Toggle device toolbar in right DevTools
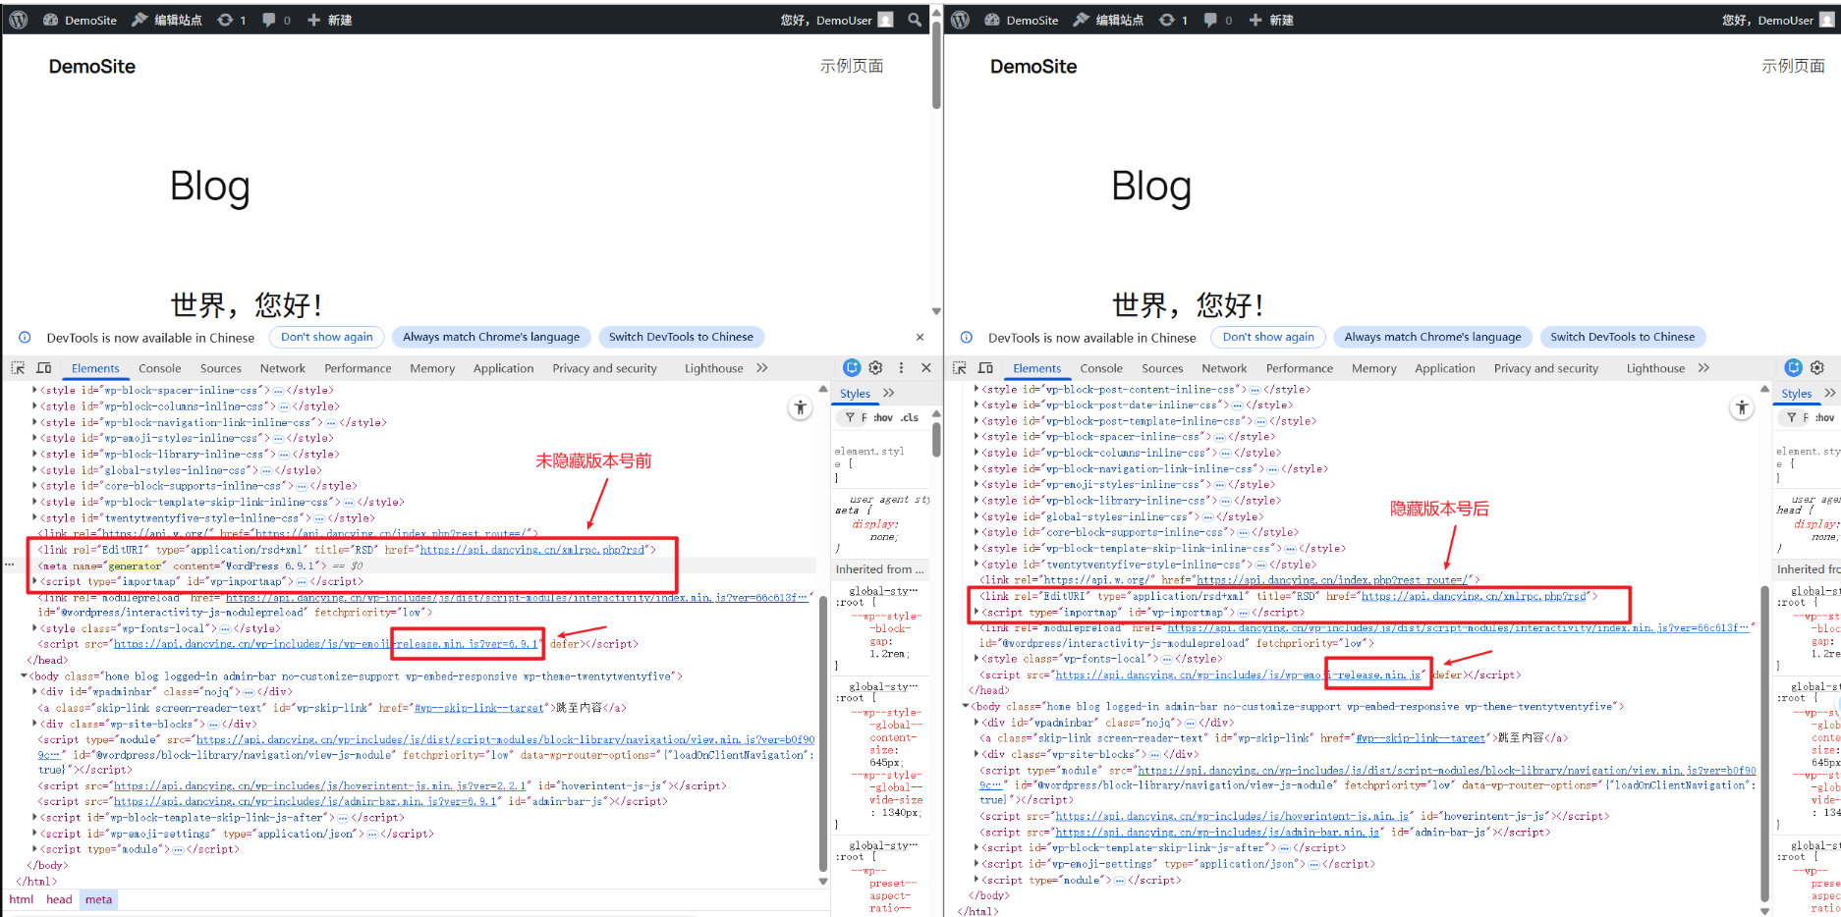Screen dimensions: 1841x917 tap(986, 368)
